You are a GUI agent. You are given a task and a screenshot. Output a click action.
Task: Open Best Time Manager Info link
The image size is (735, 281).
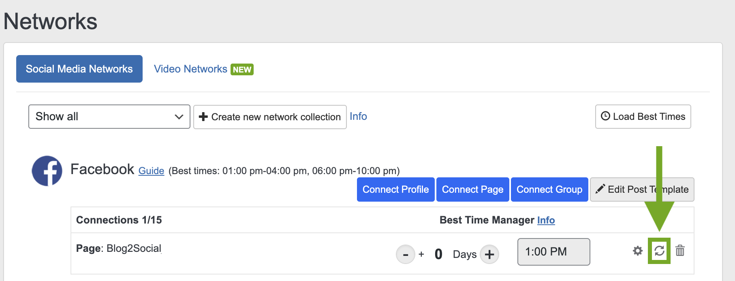546,220
